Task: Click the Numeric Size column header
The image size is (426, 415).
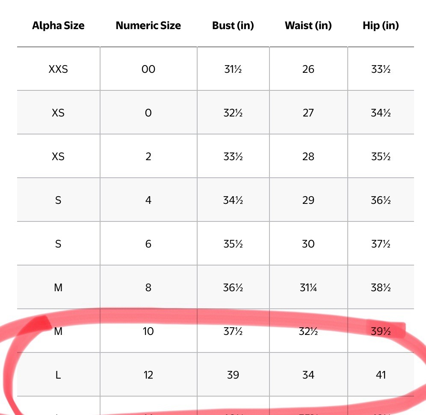Action: pos(148,26)
